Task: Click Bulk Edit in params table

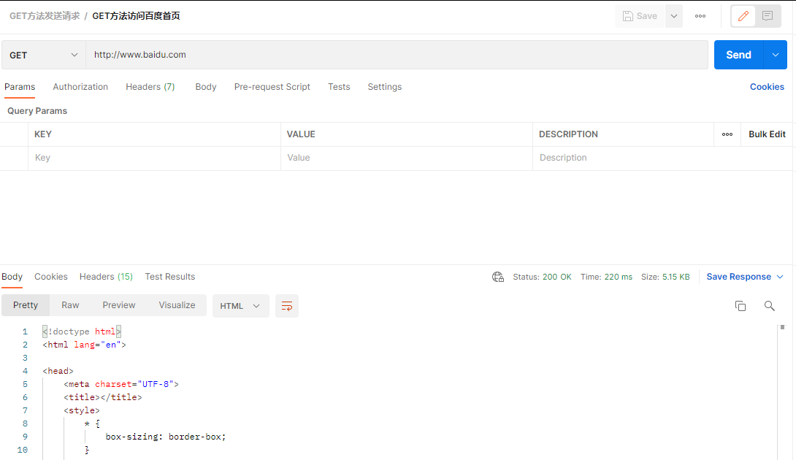Action: (x=767, y=134)
